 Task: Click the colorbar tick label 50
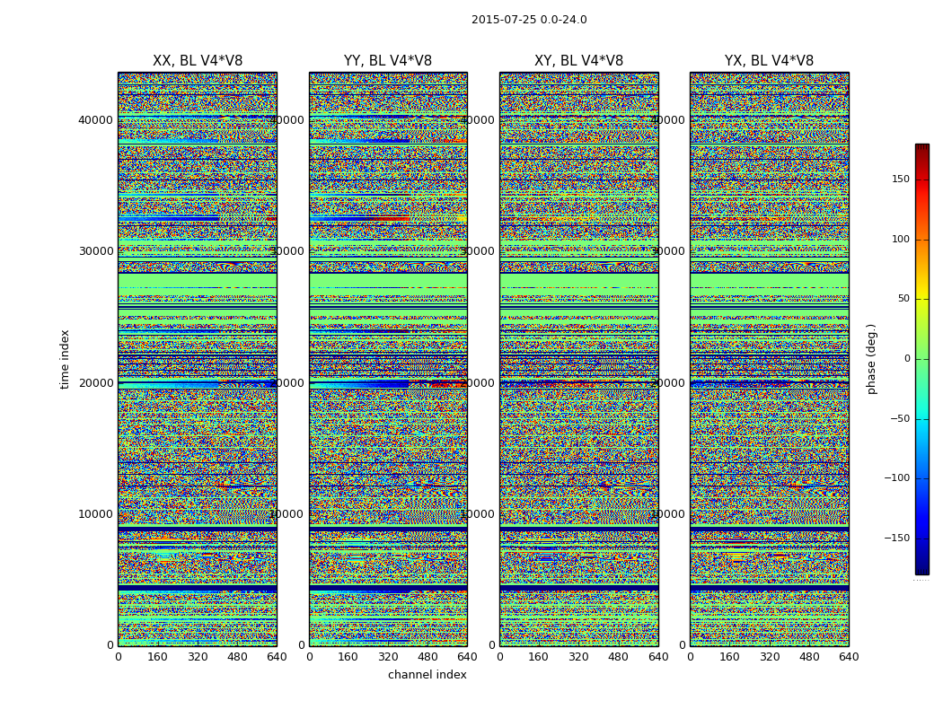click(903, 299)
